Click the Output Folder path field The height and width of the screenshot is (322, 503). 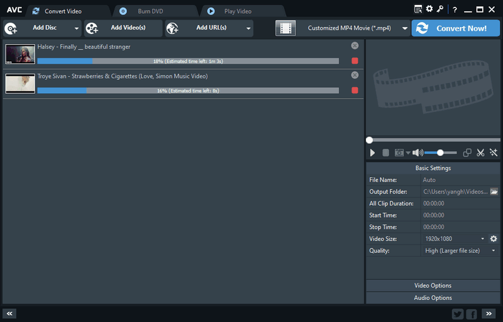(455, 191)
